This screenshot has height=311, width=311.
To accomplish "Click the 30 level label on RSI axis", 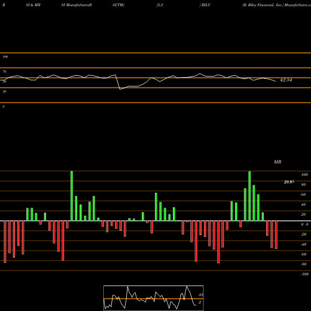I will [4, 91].
